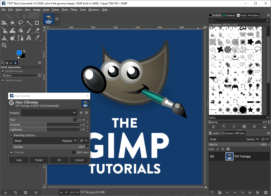Open the Presets dropdown in Hue-Chroma

49,112
